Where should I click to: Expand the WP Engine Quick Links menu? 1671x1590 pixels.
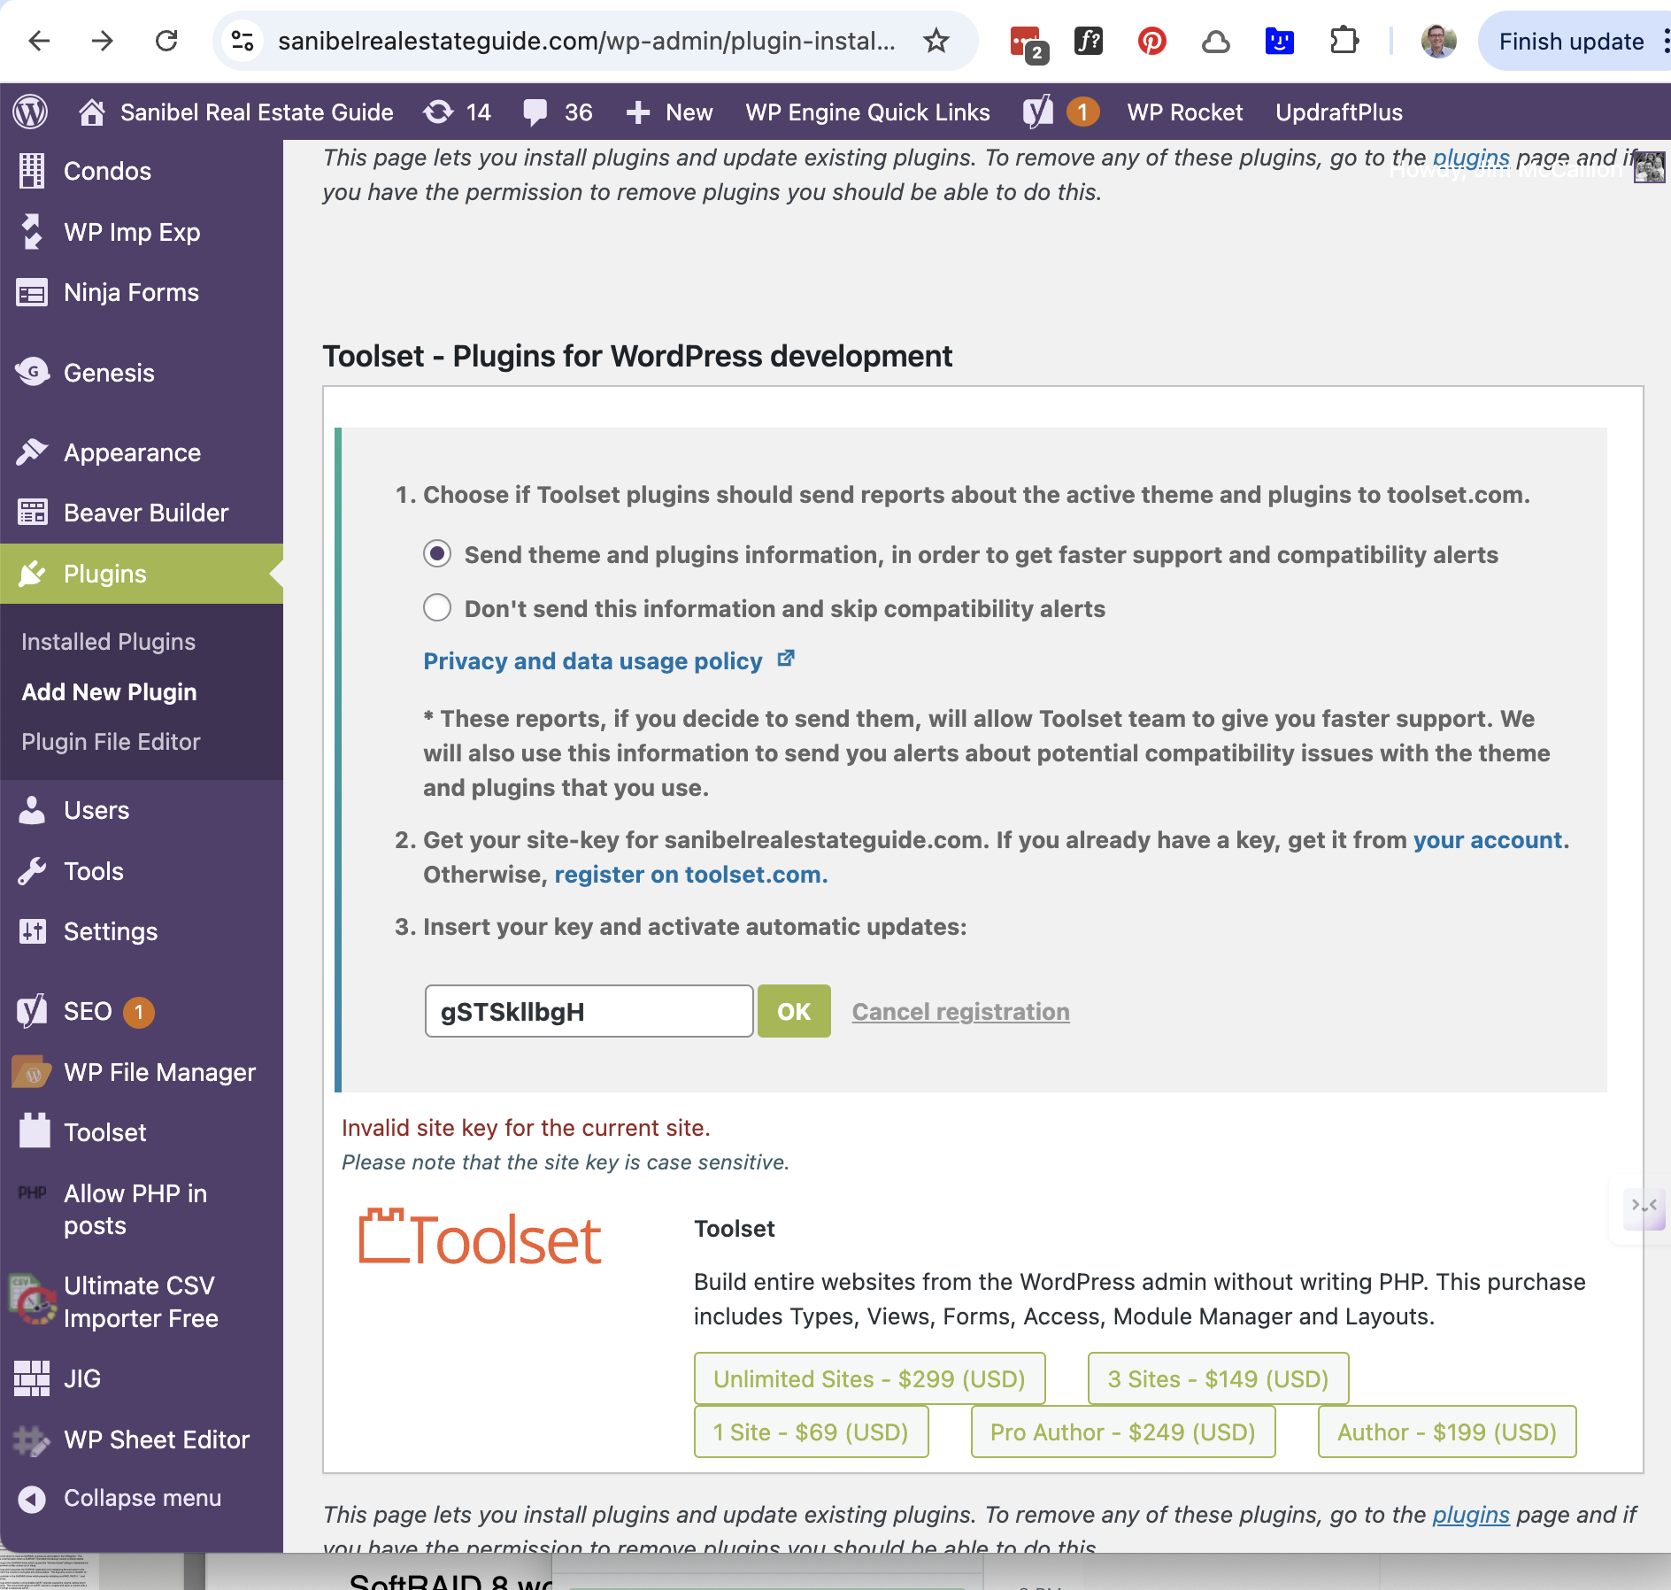867,112
